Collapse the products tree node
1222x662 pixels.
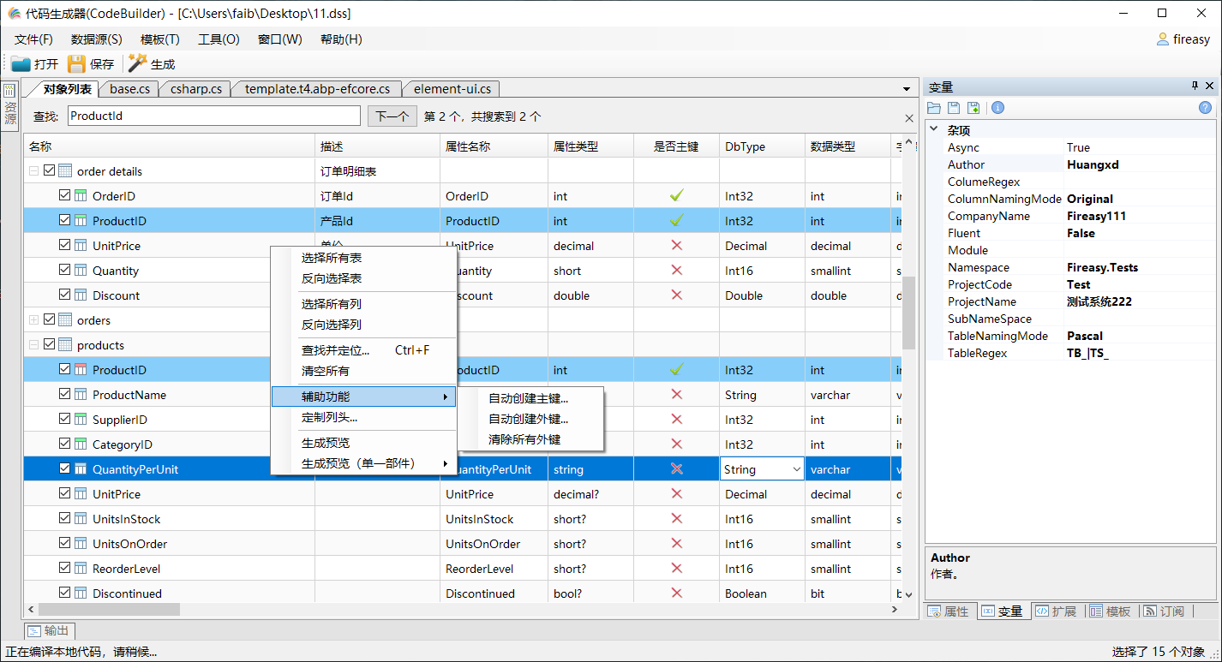(33, 345)
